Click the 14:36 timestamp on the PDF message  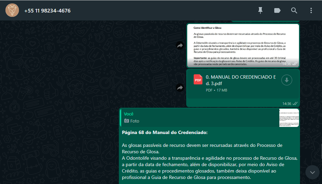(287, 104)
